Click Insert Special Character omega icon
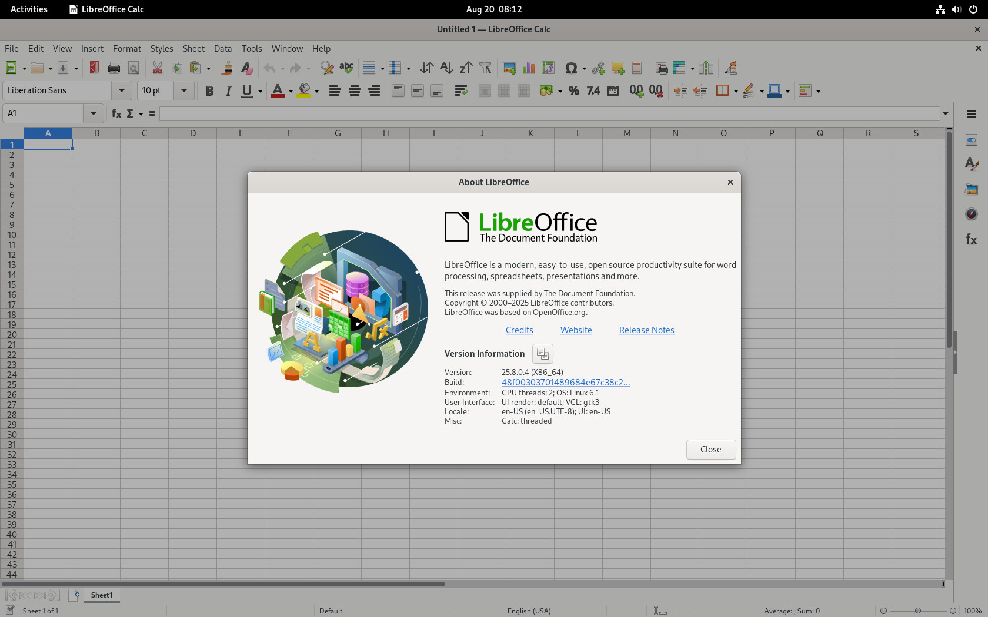988x617 pixels. (570, 68)
